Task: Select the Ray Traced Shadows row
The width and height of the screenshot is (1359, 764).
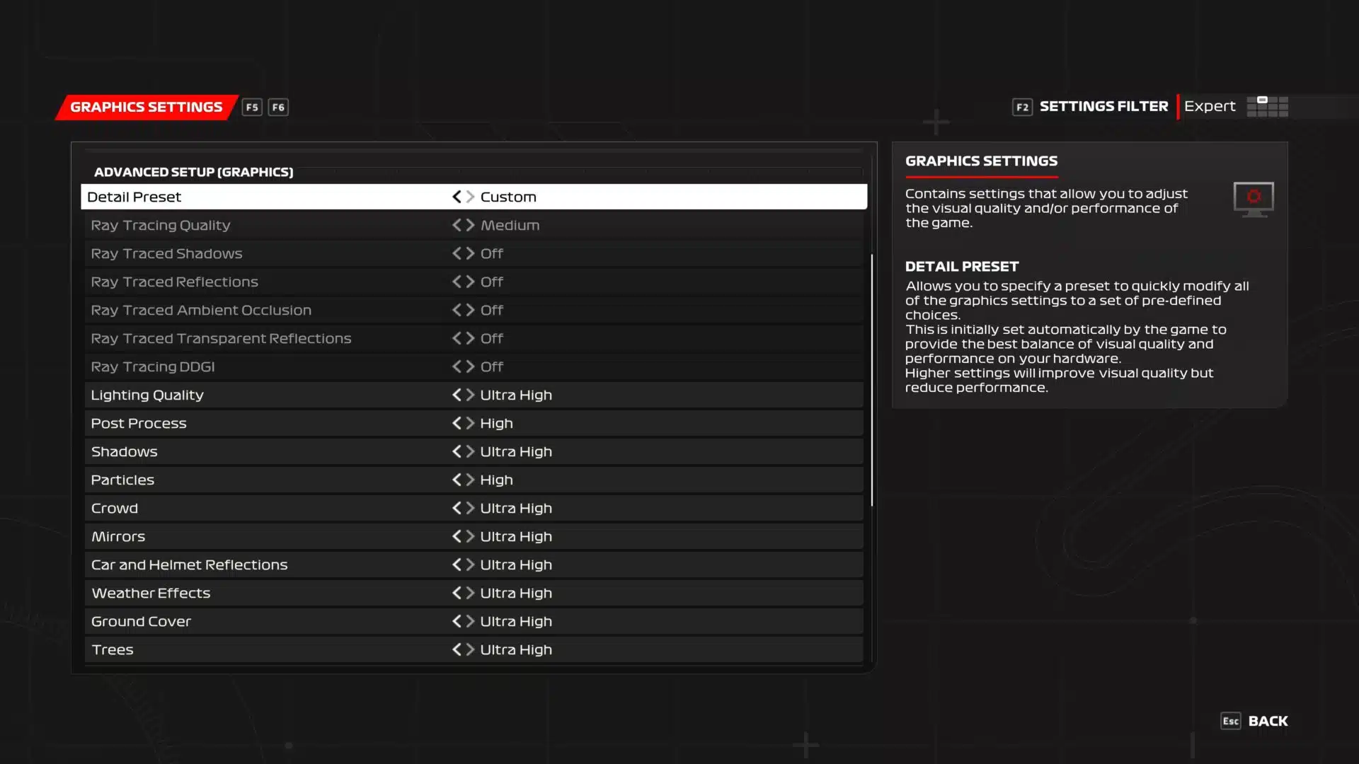Action: [283, 253]
